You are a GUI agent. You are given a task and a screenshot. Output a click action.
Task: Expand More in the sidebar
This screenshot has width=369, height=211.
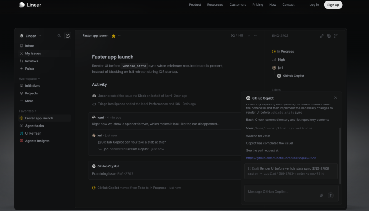[x=45, y=101]
